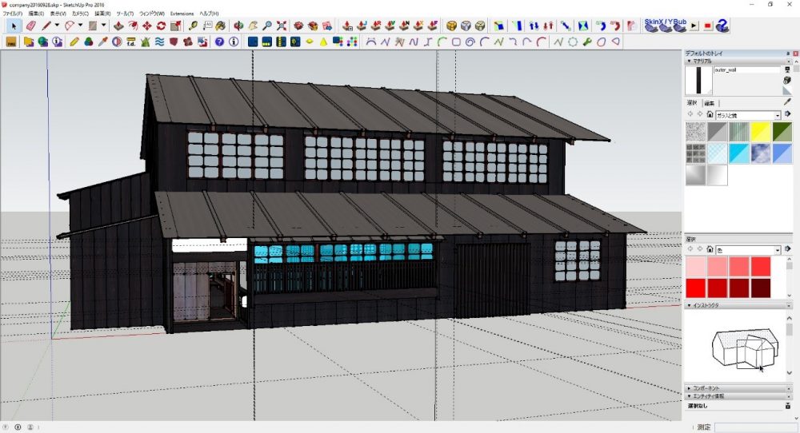Activate the Push/Pull tool
The width and height of the screenshot is (800, 433).
coord(118,26)
